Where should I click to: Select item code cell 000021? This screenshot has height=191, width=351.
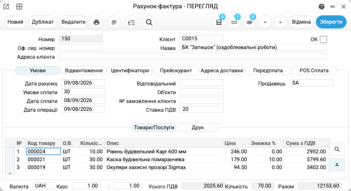(43, 159)
